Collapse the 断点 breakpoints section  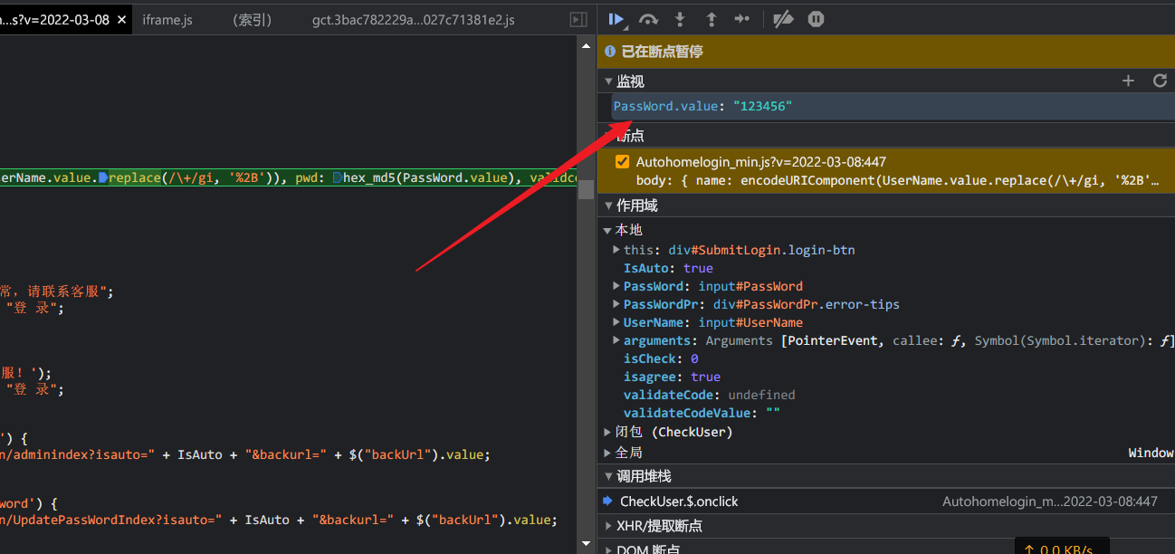pyautogui.click(x=609, y=136)
